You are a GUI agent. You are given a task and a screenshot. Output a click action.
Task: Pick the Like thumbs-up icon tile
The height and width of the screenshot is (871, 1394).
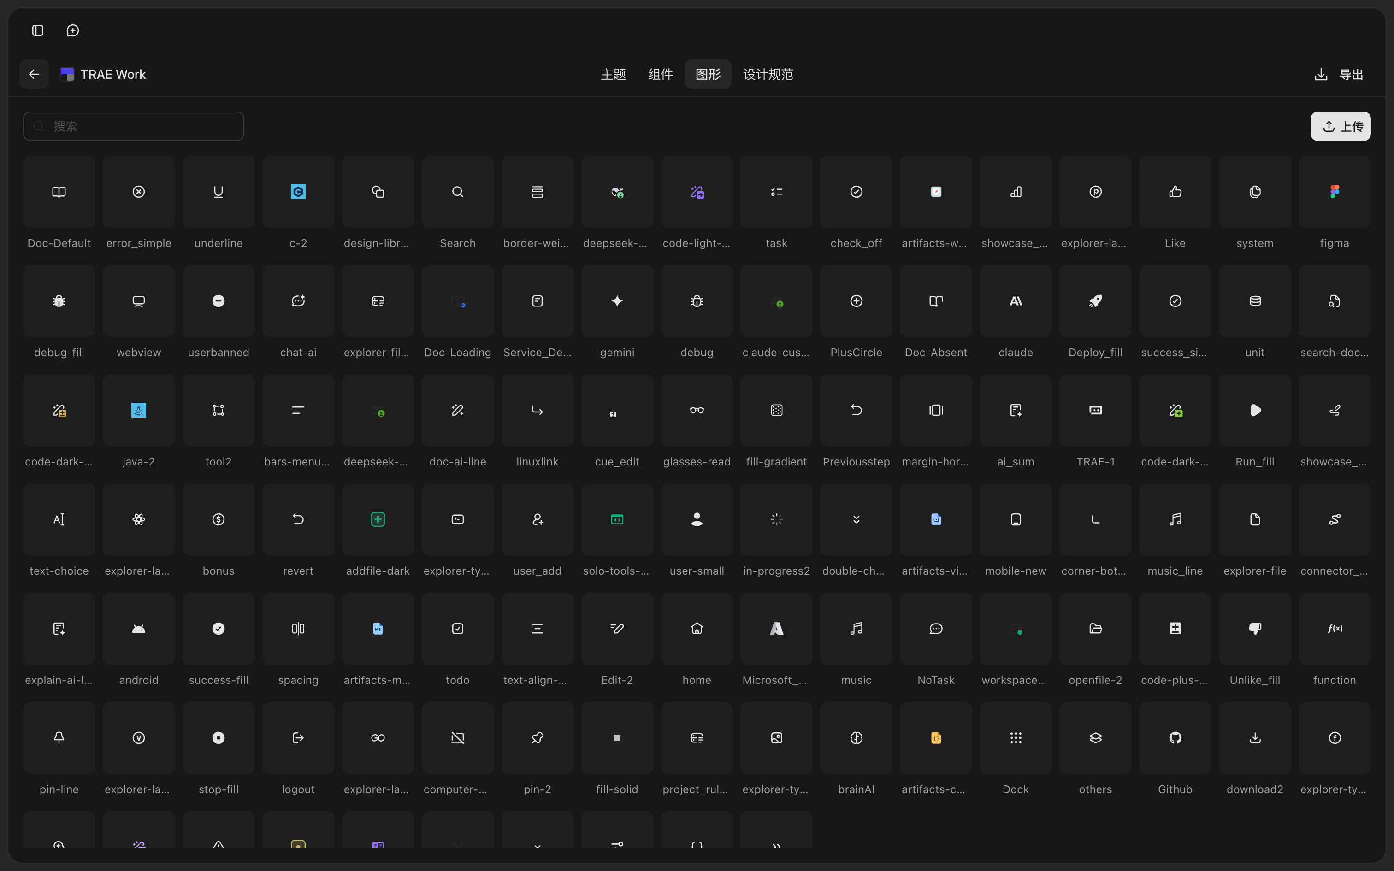click(x=1175, y=192)
